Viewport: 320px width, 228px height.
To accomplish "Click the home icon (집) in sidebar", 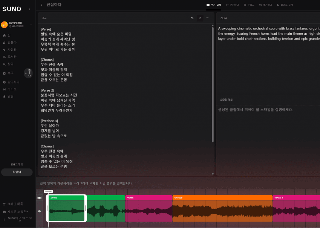I will coord(4,35).
